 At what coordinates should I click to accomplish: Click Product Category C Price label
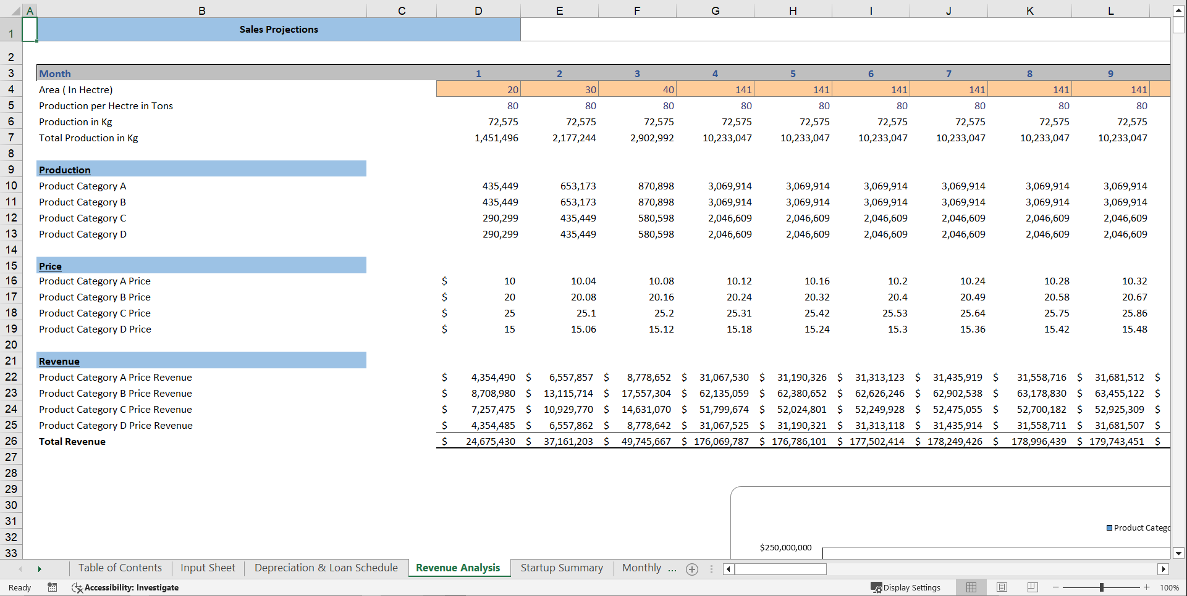(95, 313)
